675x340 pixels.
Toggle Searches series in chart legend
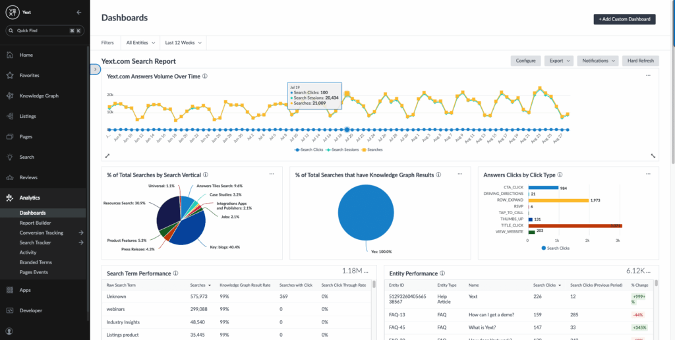(x=372, y=150)
